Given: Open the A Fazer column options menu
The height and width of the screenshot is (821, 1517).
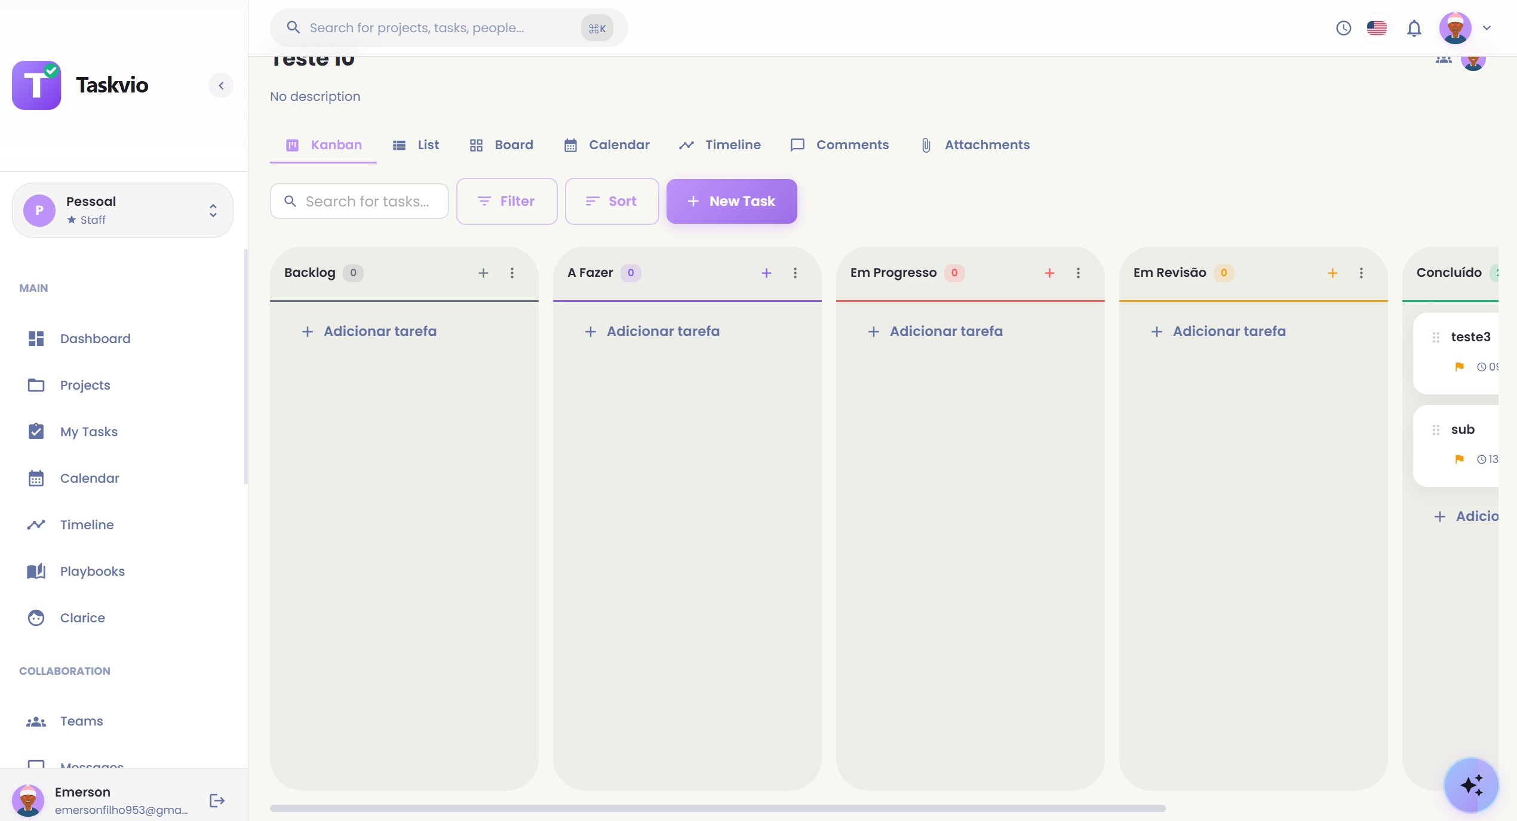Looking at the screenshot, I should (795, 273).
